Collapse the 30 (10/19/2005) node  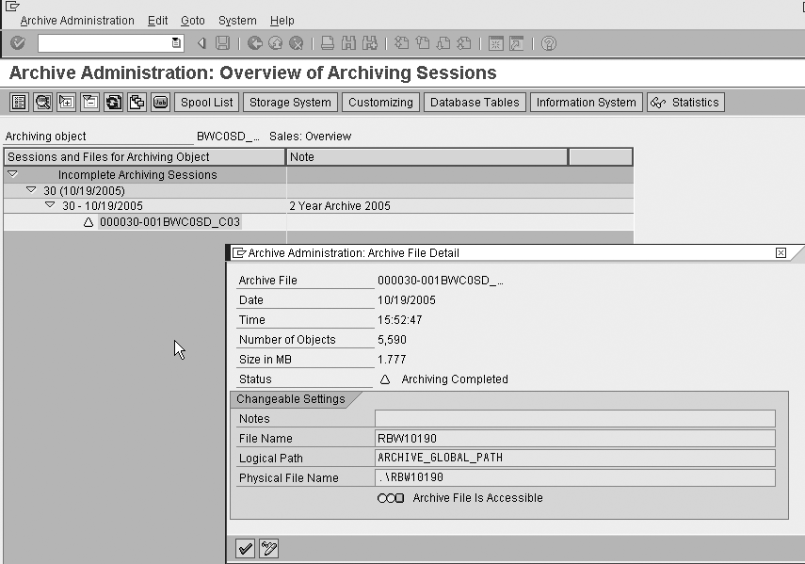tap(31, 190)
